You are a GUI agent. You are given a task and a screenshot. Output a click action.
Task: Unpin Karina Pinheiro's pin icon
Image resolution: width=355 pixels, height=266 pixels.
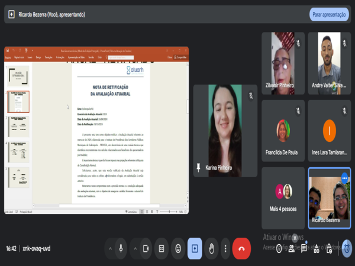(198, 168)
